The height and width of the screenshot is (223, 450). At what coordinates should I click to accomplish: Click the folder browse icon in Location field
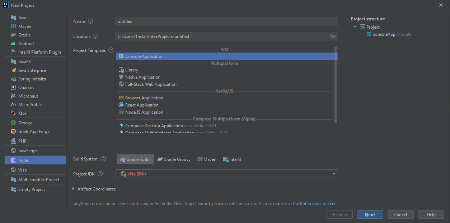click(x=333, y=36)
